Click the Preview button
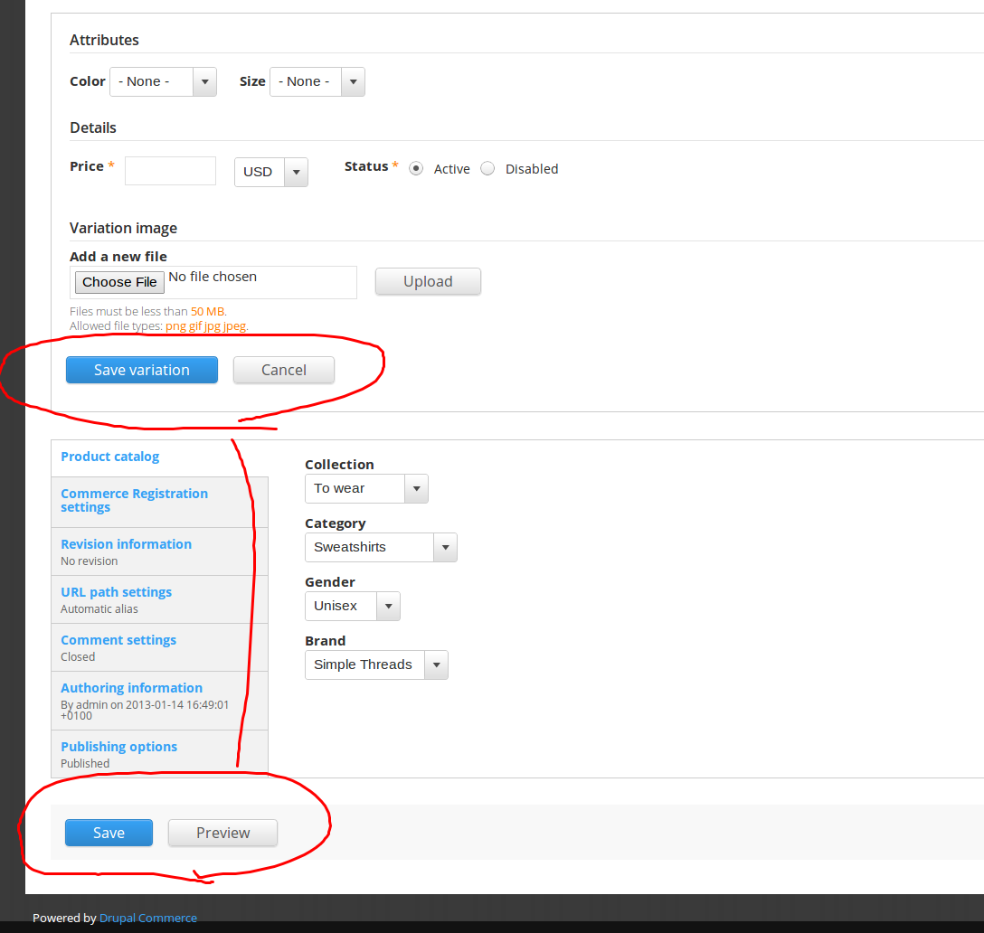This screenshot has height=933, width=984. click(x=222, y=833)
